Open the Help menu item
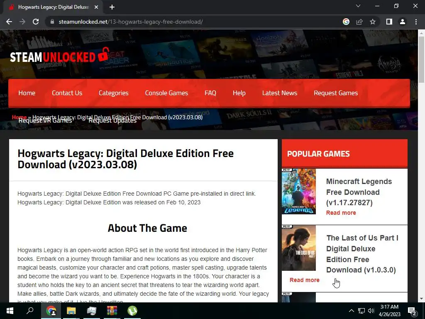Screen dimensions: 425x319 [239, 93]
